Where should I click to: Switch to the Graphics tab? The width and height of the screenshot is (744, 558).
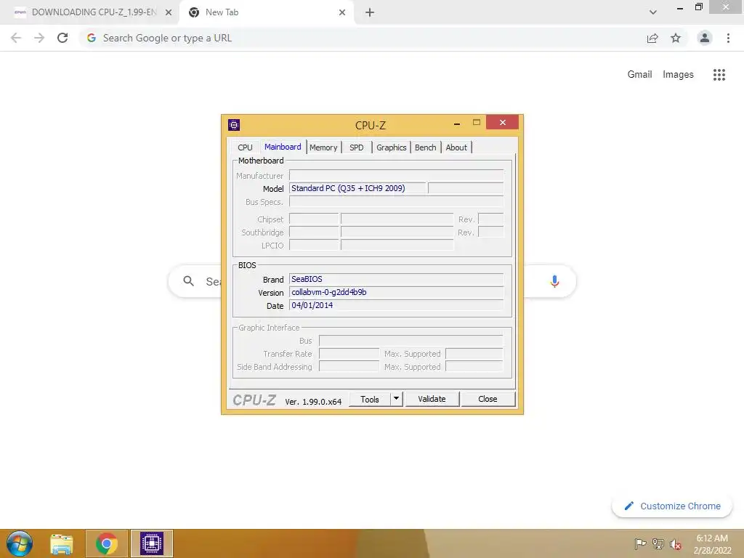click(392, 147)
